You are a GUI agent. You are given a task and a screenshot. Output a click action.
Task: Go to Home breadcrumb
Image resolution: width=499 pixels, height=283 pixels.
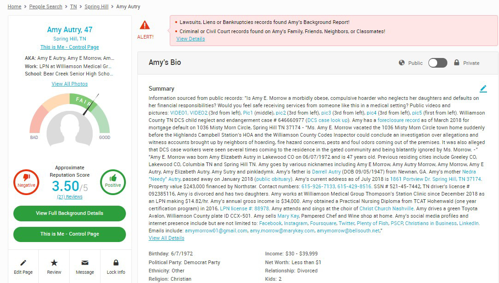pyautogui.click(x=14, y=6)
